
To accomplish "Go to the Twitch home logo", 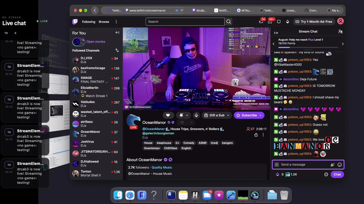I will 75,22.
